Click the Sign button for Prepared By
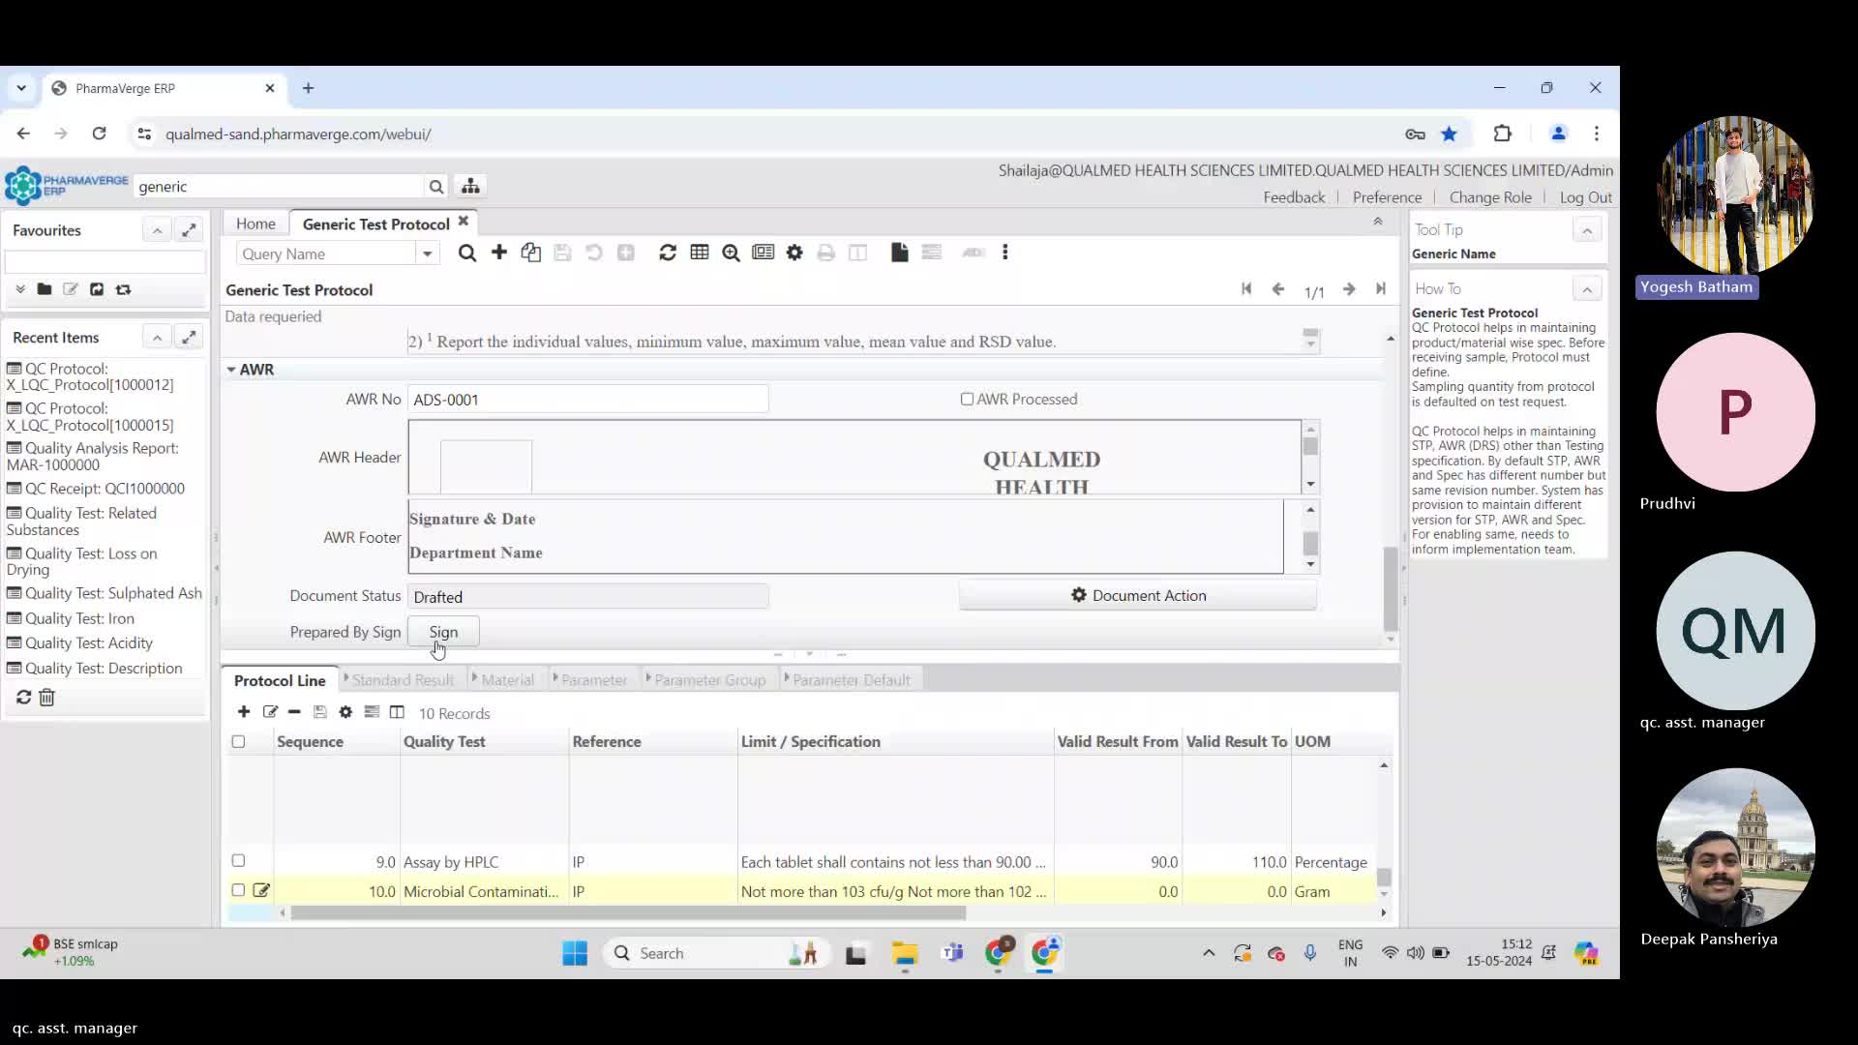 coord(443,632)
